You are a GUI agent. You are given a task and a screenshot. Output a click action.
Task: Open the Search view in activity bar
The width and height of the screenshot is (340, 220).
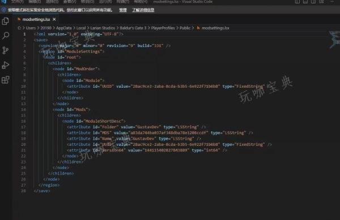tap(6, 36)
